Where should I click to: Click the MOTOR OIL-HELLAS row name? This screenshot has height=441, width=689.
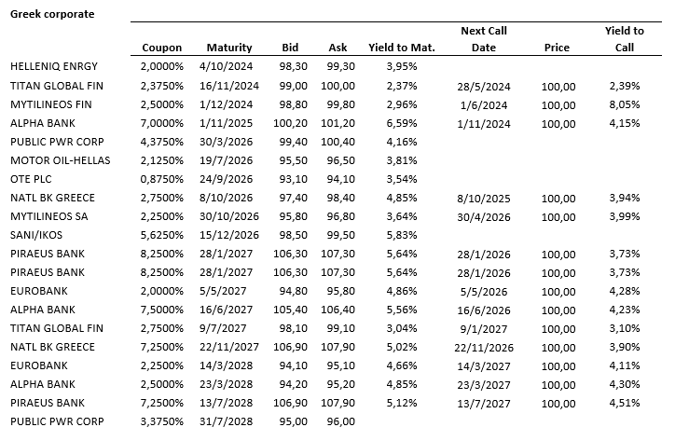pos(60,160)
